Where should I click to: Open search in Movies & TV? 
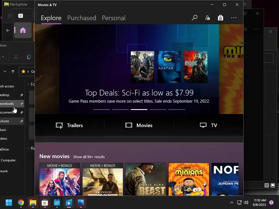coord(195,18)
